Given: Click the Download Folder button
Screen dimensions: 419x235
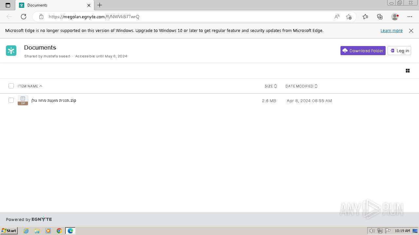Looking at the screenshot, I should (363, 51).
